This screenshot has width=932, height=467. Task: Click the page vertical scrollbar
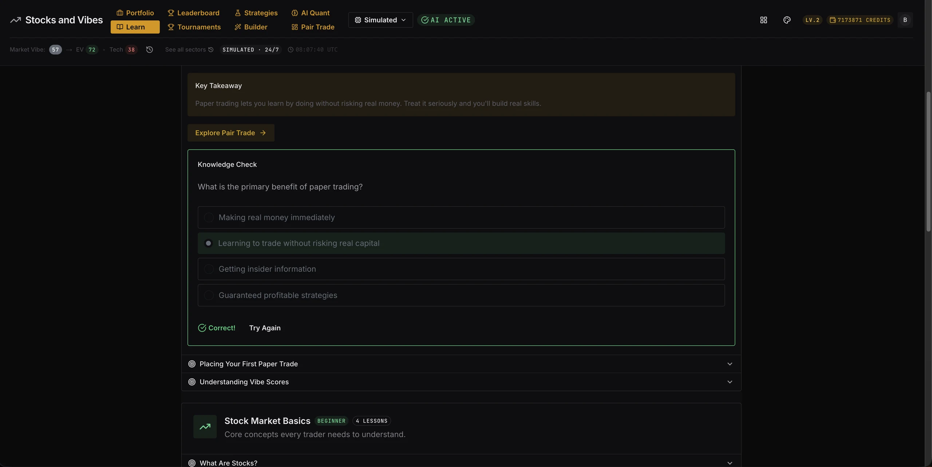click(928, 162)
